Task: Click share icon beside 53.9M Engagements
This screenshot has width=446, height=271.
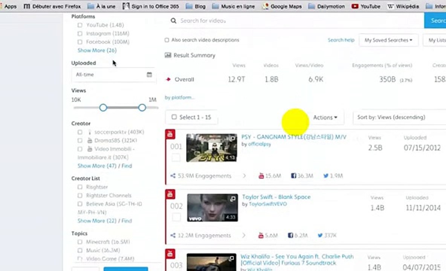Action: (x=173, y=176)
